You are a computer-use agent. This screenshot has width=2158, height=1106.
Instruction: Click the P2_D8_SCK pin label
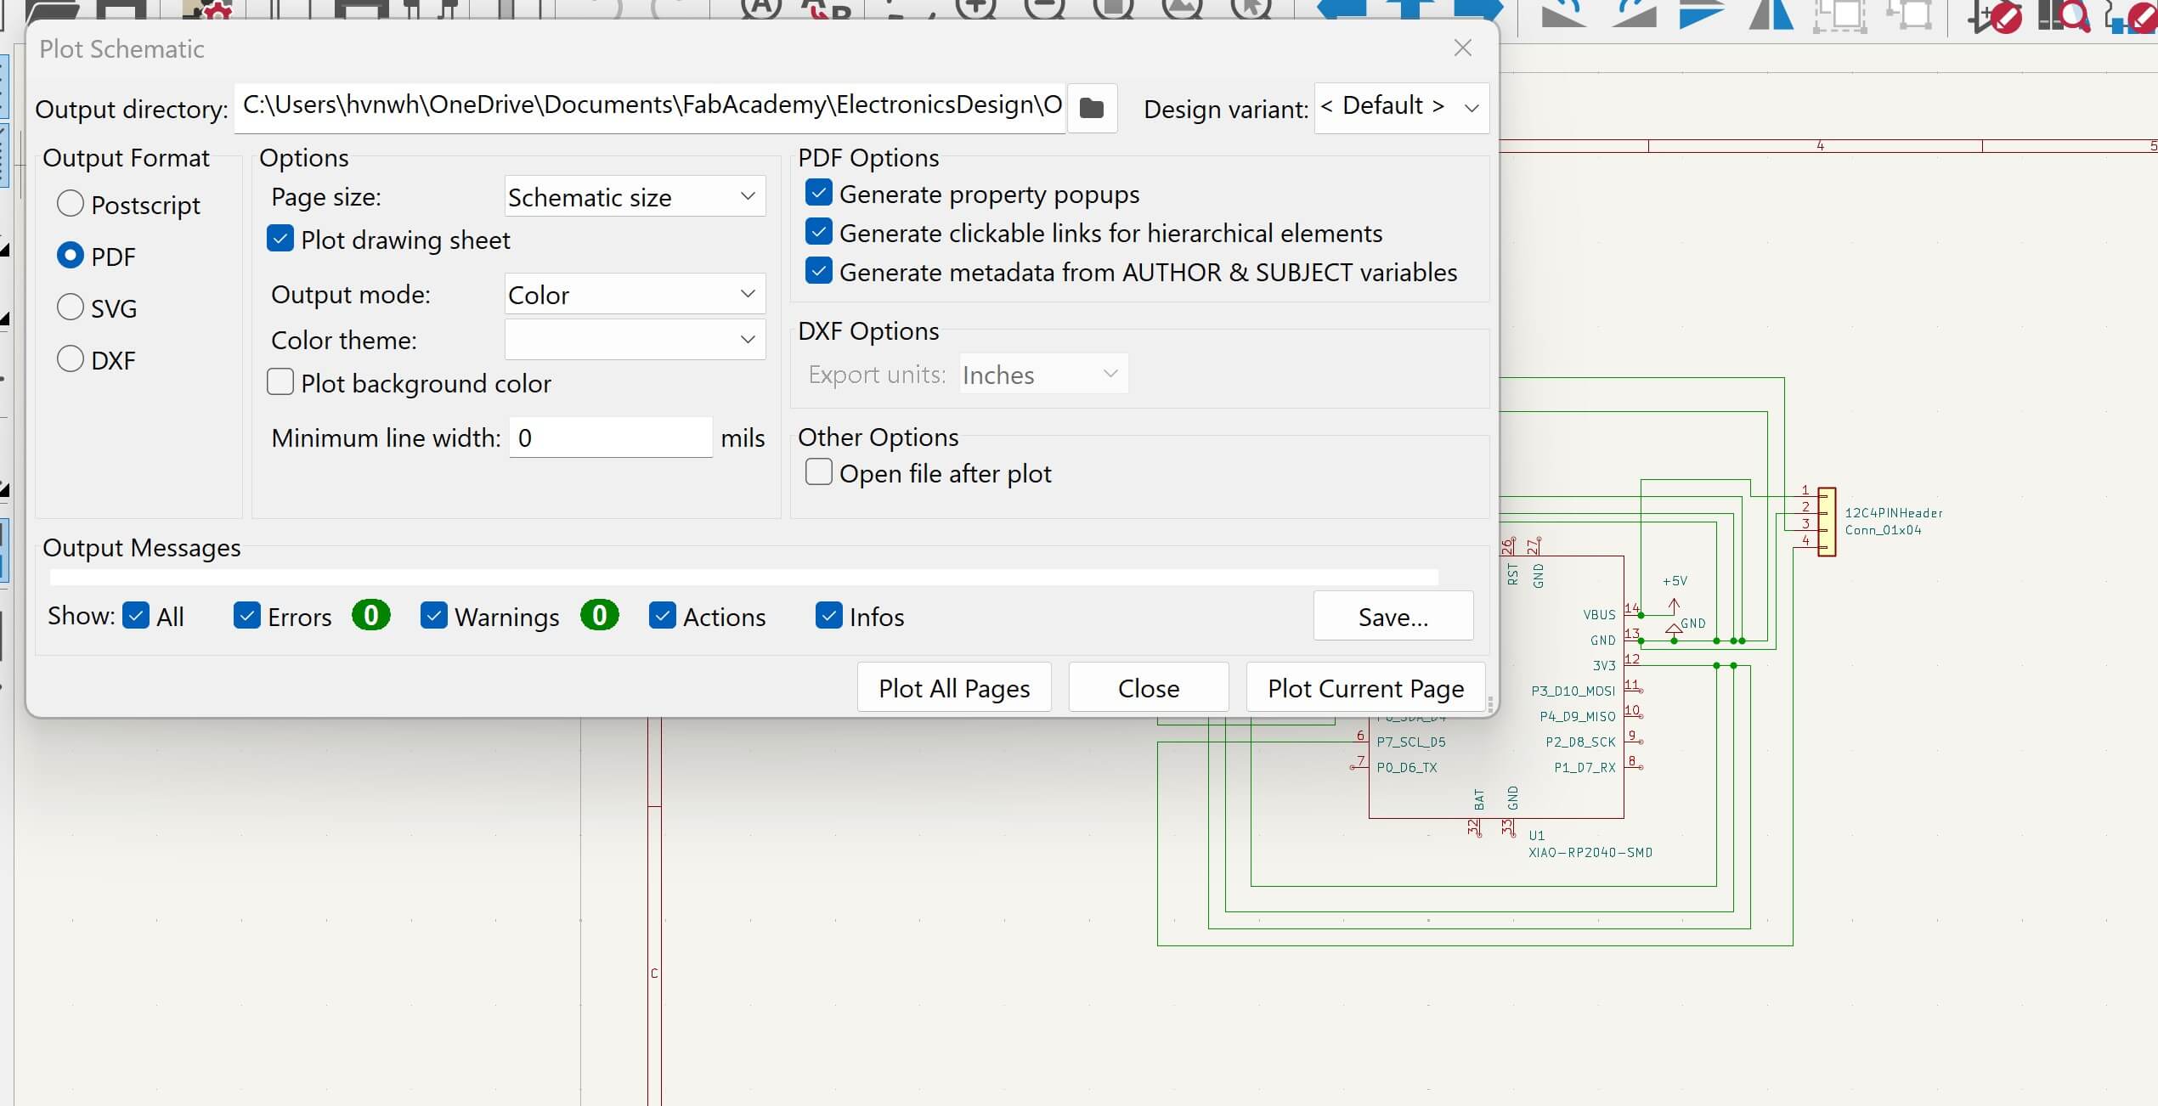(x=1580, y=742)
